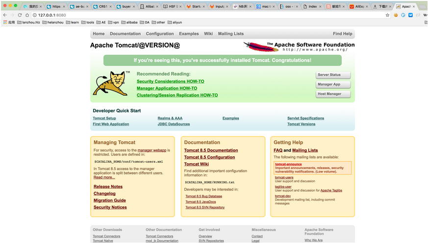Open the Migration Guide link
428x248 pixels.
[x=110, y=200]
